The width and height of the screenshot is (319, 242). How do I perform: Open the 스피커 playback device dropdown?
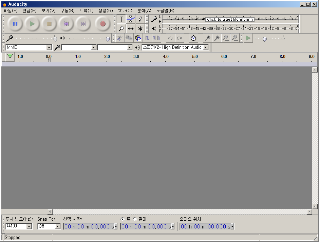coord(206,47)
